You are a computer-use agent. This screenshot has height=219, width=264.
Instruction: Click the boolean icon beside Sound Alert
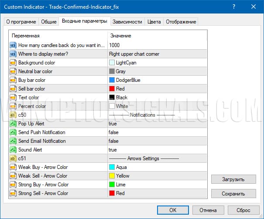tap(13, 150)
